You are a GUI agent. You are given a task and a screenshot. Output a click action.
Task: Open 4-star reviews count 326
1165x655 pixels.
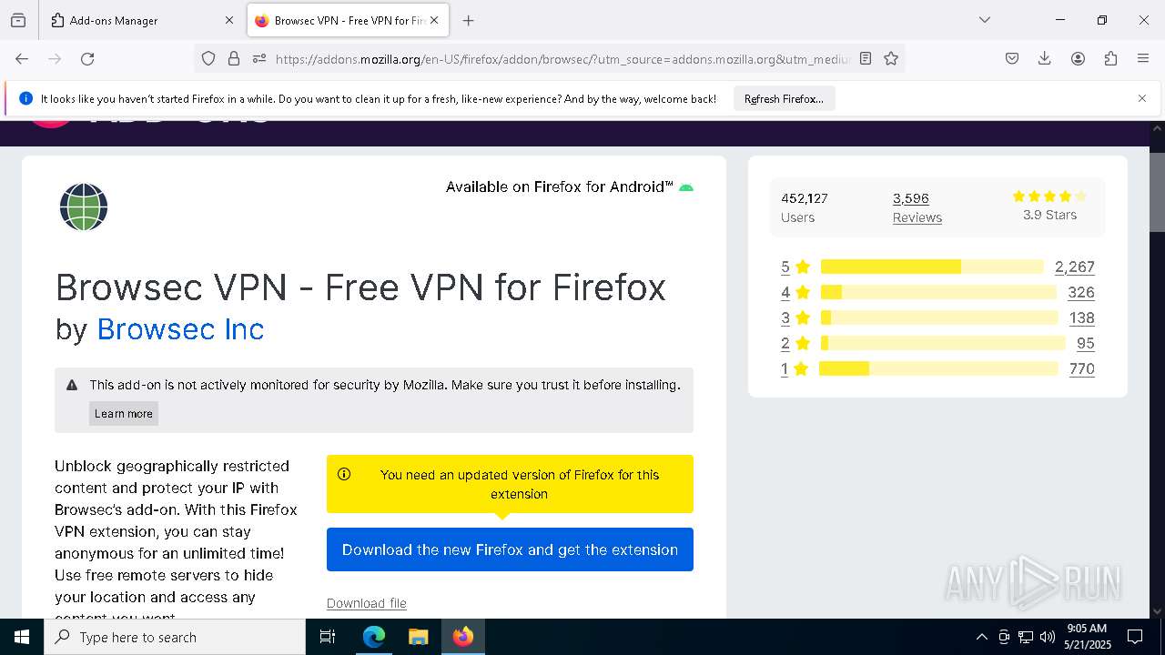click(x=1081, y=292)
